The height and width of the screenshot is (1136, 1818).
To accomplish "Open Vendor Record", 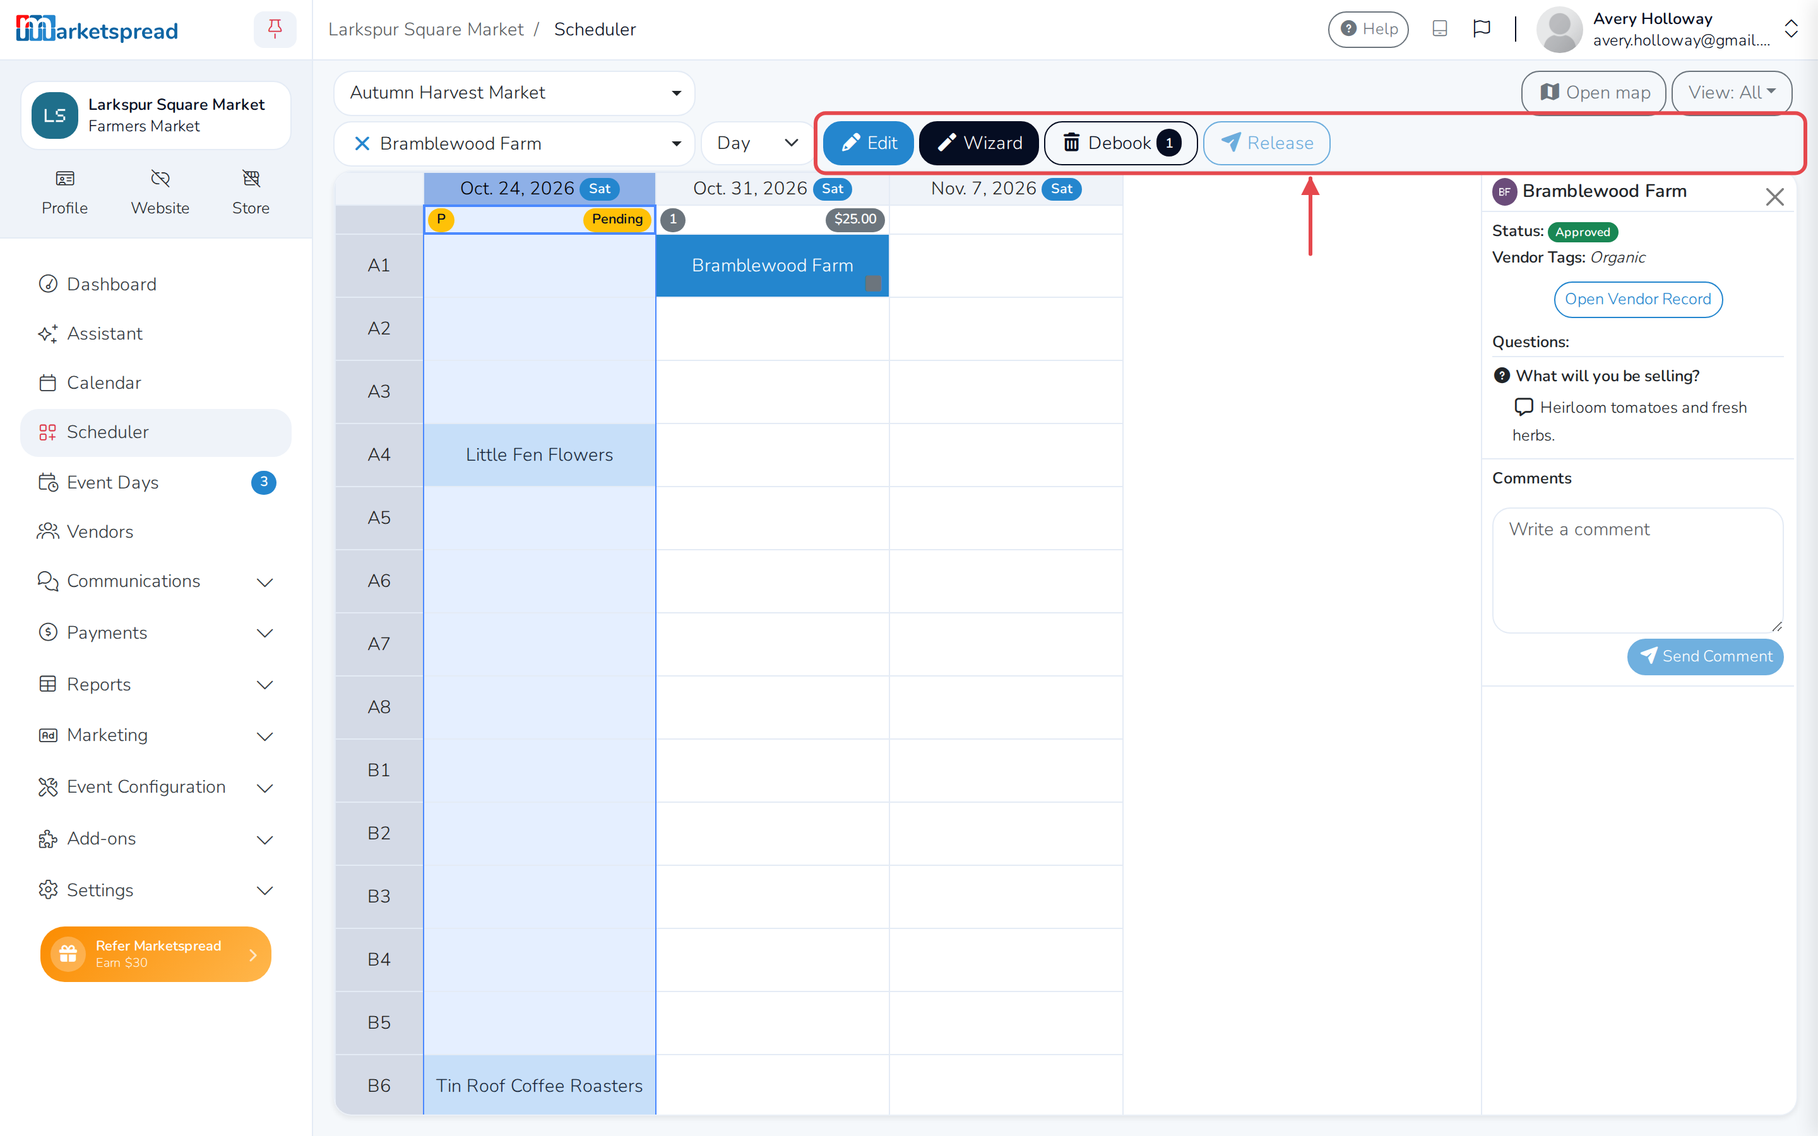I will [1637, 300].
